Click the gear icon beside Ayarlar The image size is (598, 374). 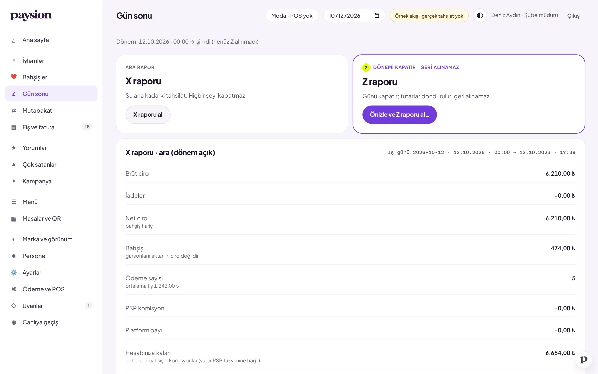tap(14, 273)
